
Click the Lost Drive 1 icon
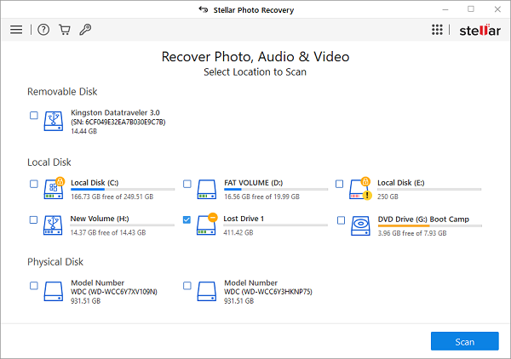point(207,225)
